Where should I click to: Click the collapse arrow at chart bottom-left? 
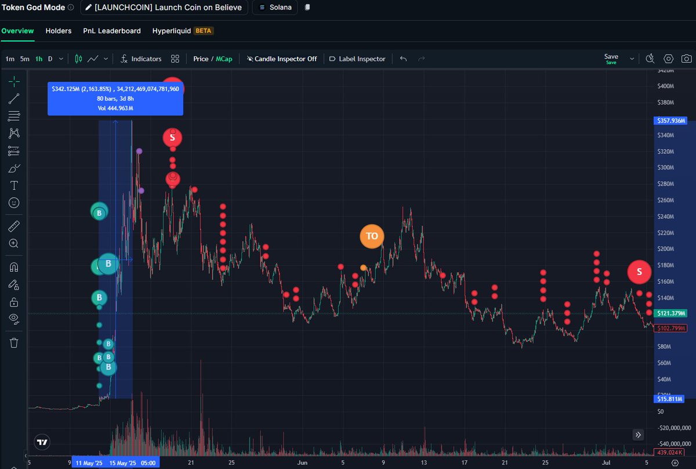25,456
